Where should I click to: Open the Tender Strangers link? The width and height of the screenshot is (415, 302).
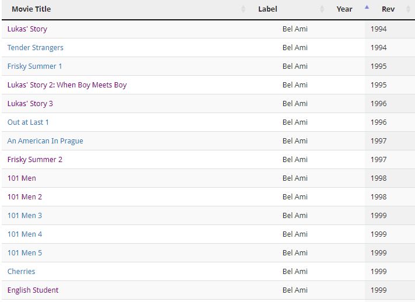point(36,48)
